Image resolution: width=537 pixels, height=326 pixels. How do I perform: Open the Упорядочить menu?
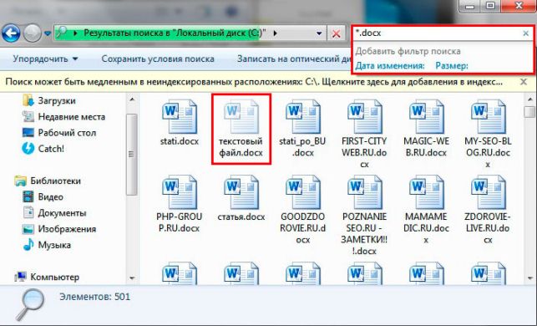46,59
